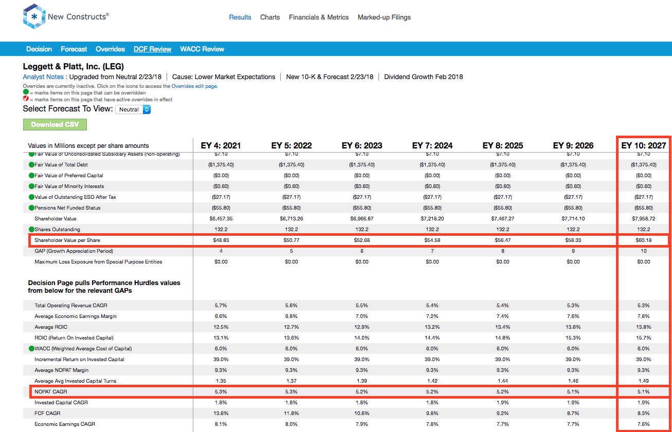Screen dimensions: 672x432
Task: Click the EY 4: 2021 column header
Action: point(221,145)
